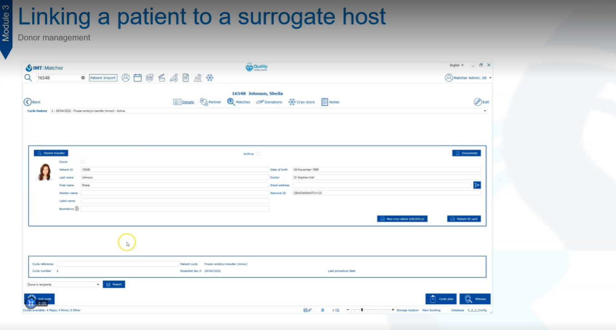Switch to the Matches tab
This screenshot has height=330, width=616.
pyautogui.click(x=238, y=102)
